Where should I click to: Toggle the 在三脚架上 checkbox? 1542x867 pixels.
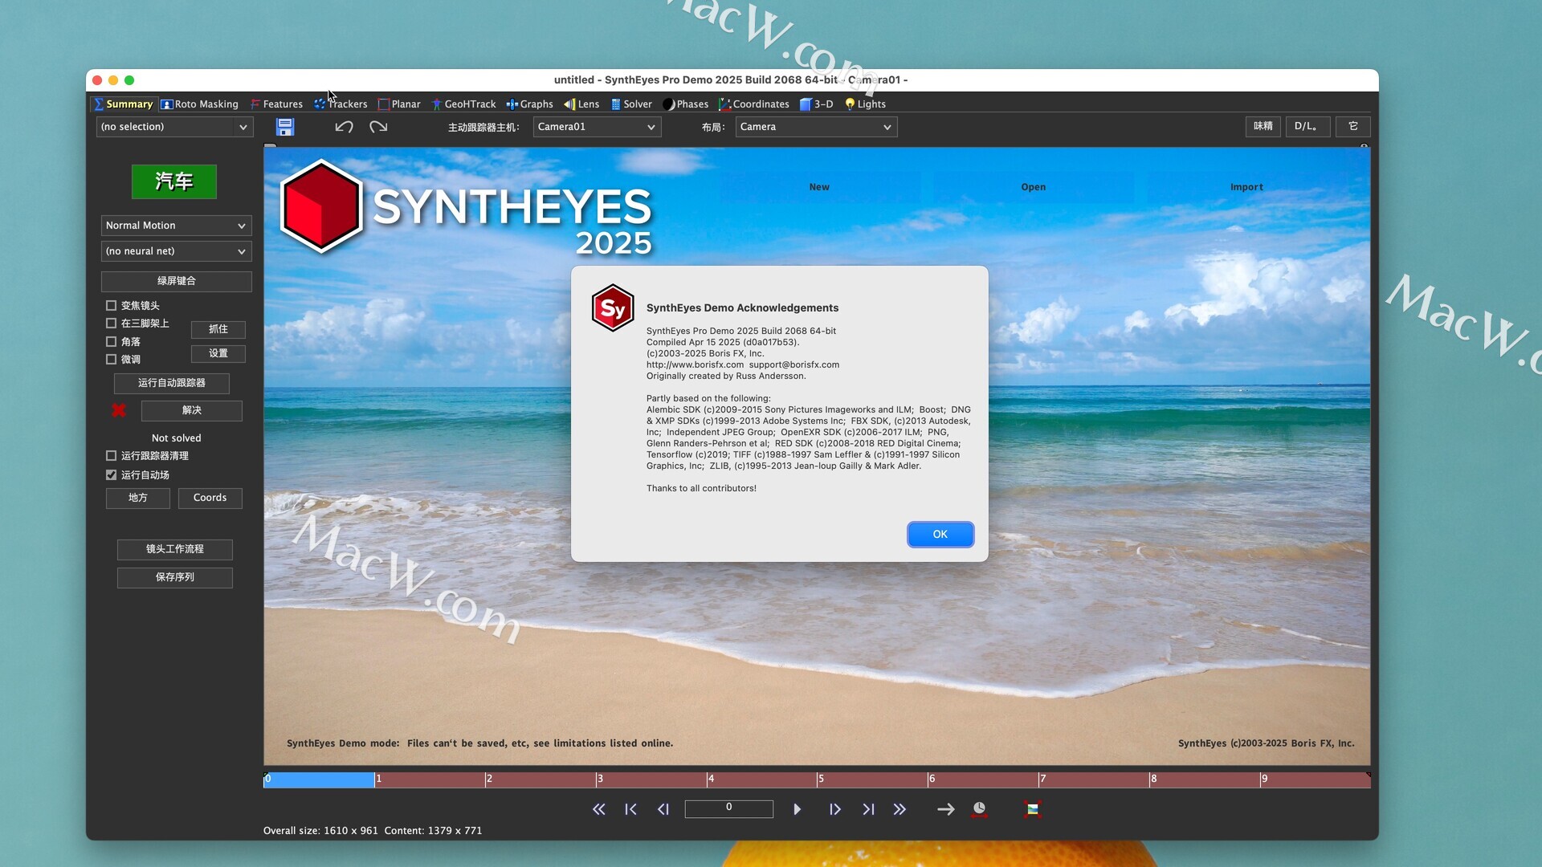pos(112,324)
